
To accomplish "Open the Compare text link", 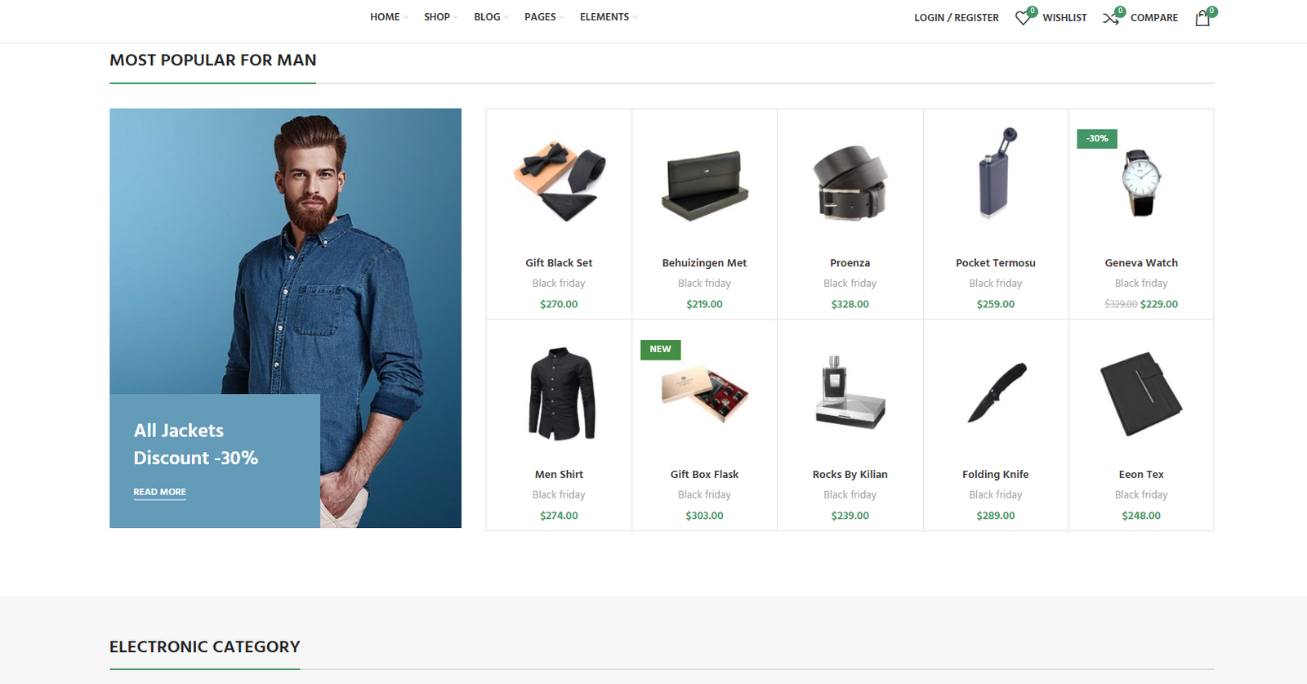I will click(x=1154, y=18).
